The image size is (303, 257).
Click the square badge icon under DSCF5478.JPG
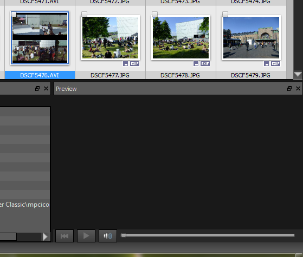[196, 64]
